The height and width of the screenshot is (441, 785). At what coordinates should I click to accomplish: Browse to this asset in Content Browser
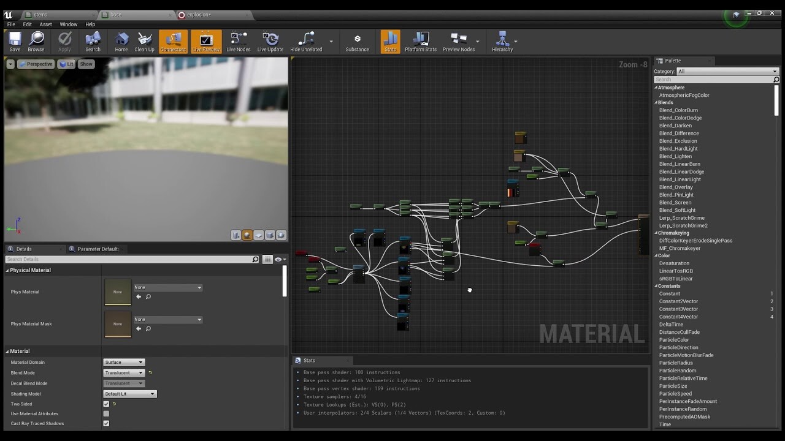click(x=36, y=41)
